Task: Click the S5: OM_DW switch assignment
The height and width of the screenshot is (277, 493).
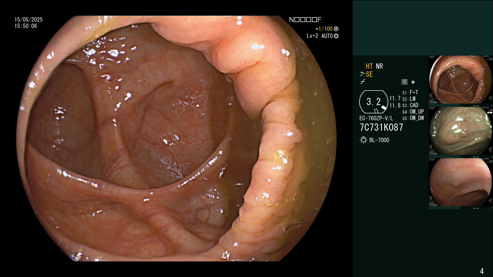Action: point(413,118)
